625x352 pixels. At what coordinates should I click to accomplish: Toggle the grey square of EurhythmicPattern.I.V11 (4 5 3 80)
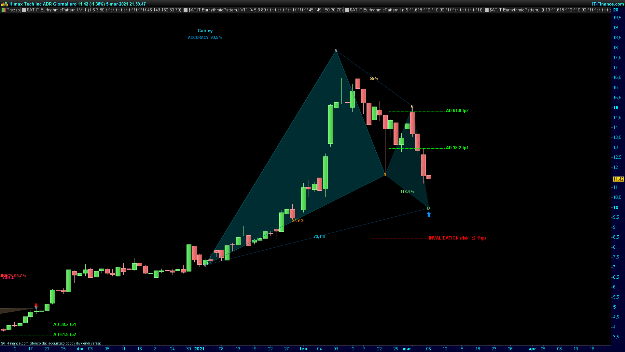pyautogui.click(x=185, y=10)
